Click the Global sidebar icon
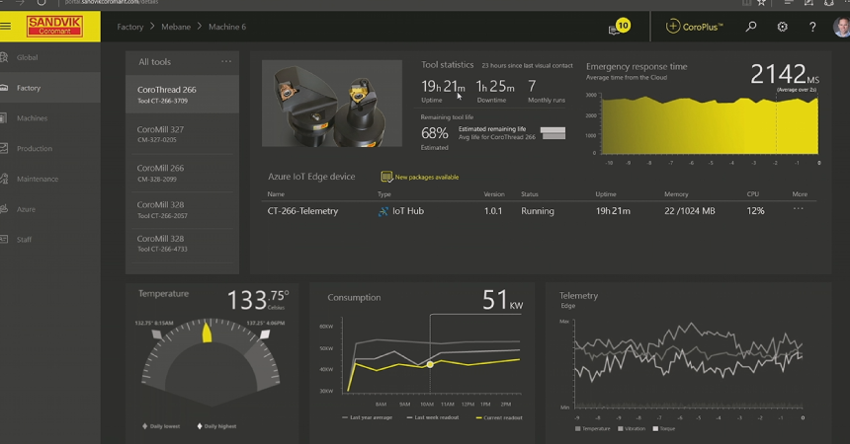Screen dimensions: 850x444 tap(3, 57)
